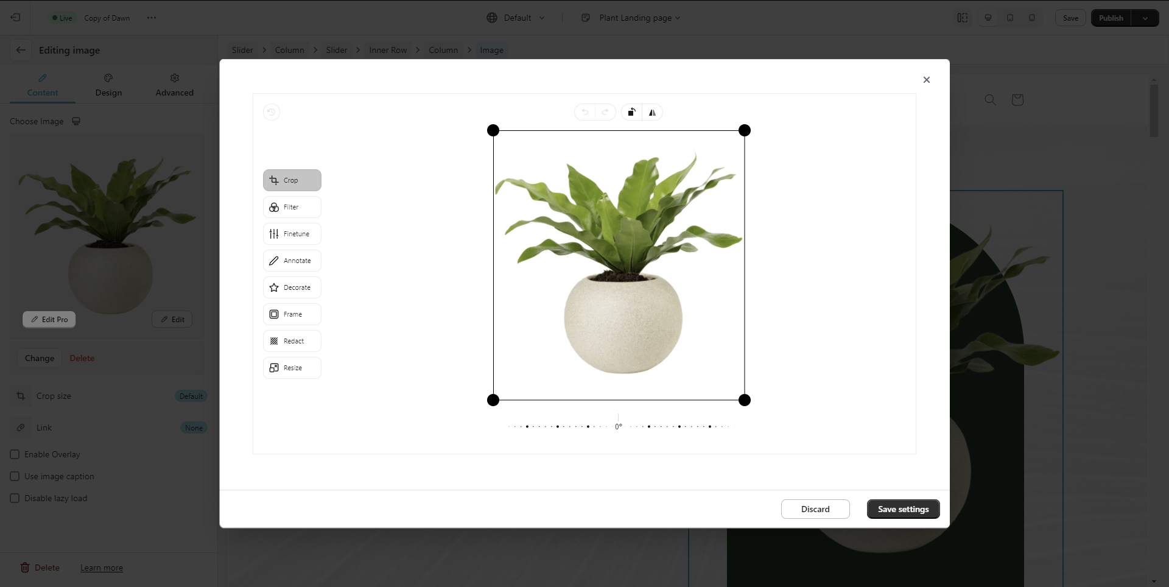Toggle Enable Overlay checkbox
Viewport: 1169px width, 587px height.
coord(15,454)
